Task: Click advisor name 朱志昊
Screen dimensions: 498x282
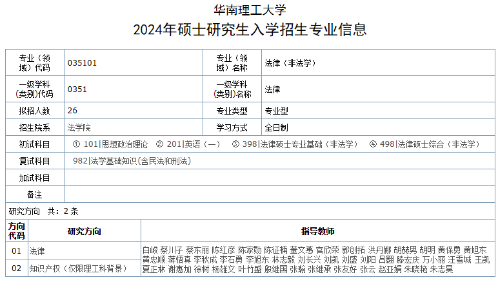Action: click(442, 269)
